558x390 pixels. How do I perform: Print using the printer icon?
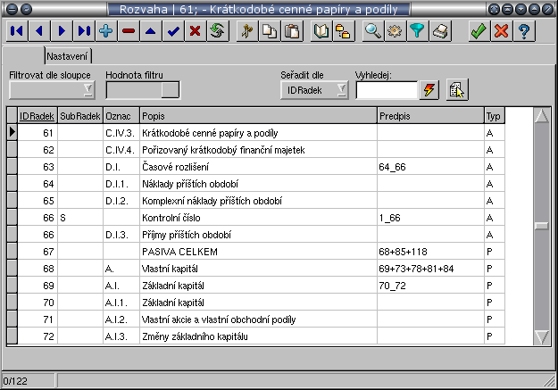point(439,30)
